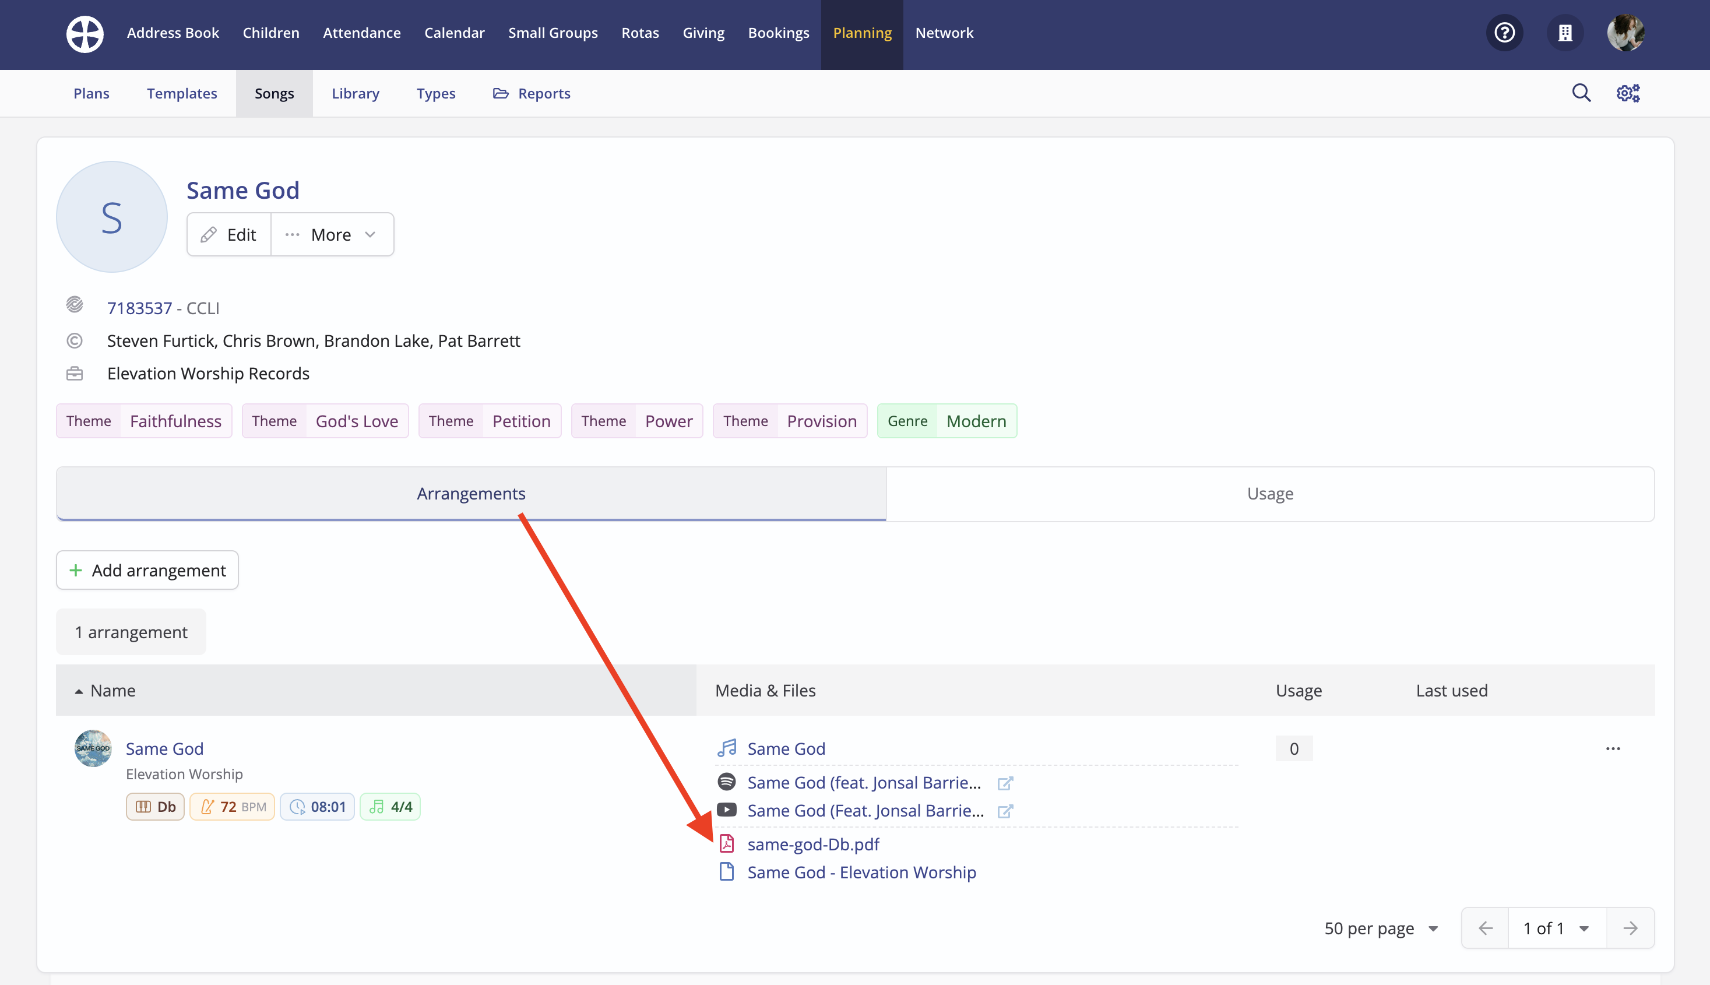Open the user profile avatar
Screen dimensions: 1710x985
pos(1625,33)
